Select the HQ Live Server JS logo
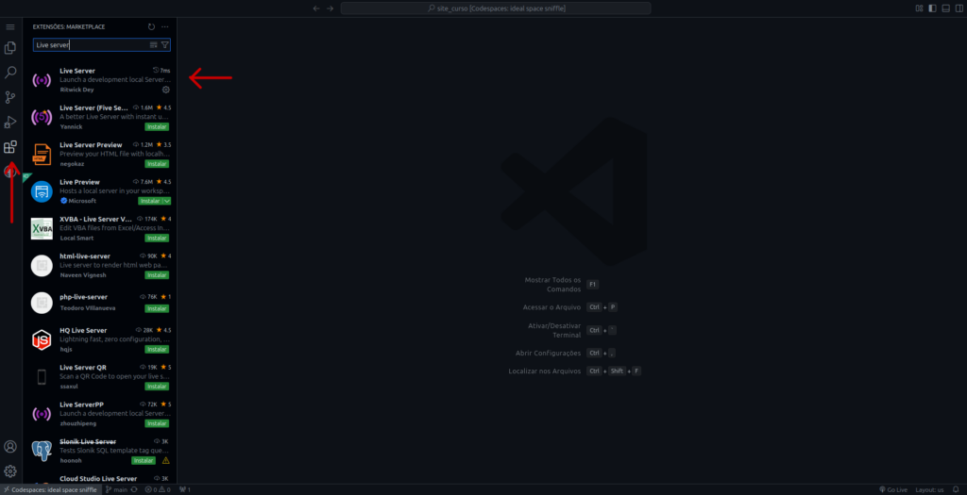 42,339
